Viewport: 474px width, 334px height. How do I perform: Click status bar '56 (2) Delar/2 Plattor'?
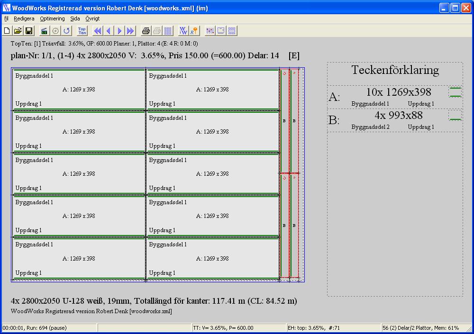(x=407, y=328)
